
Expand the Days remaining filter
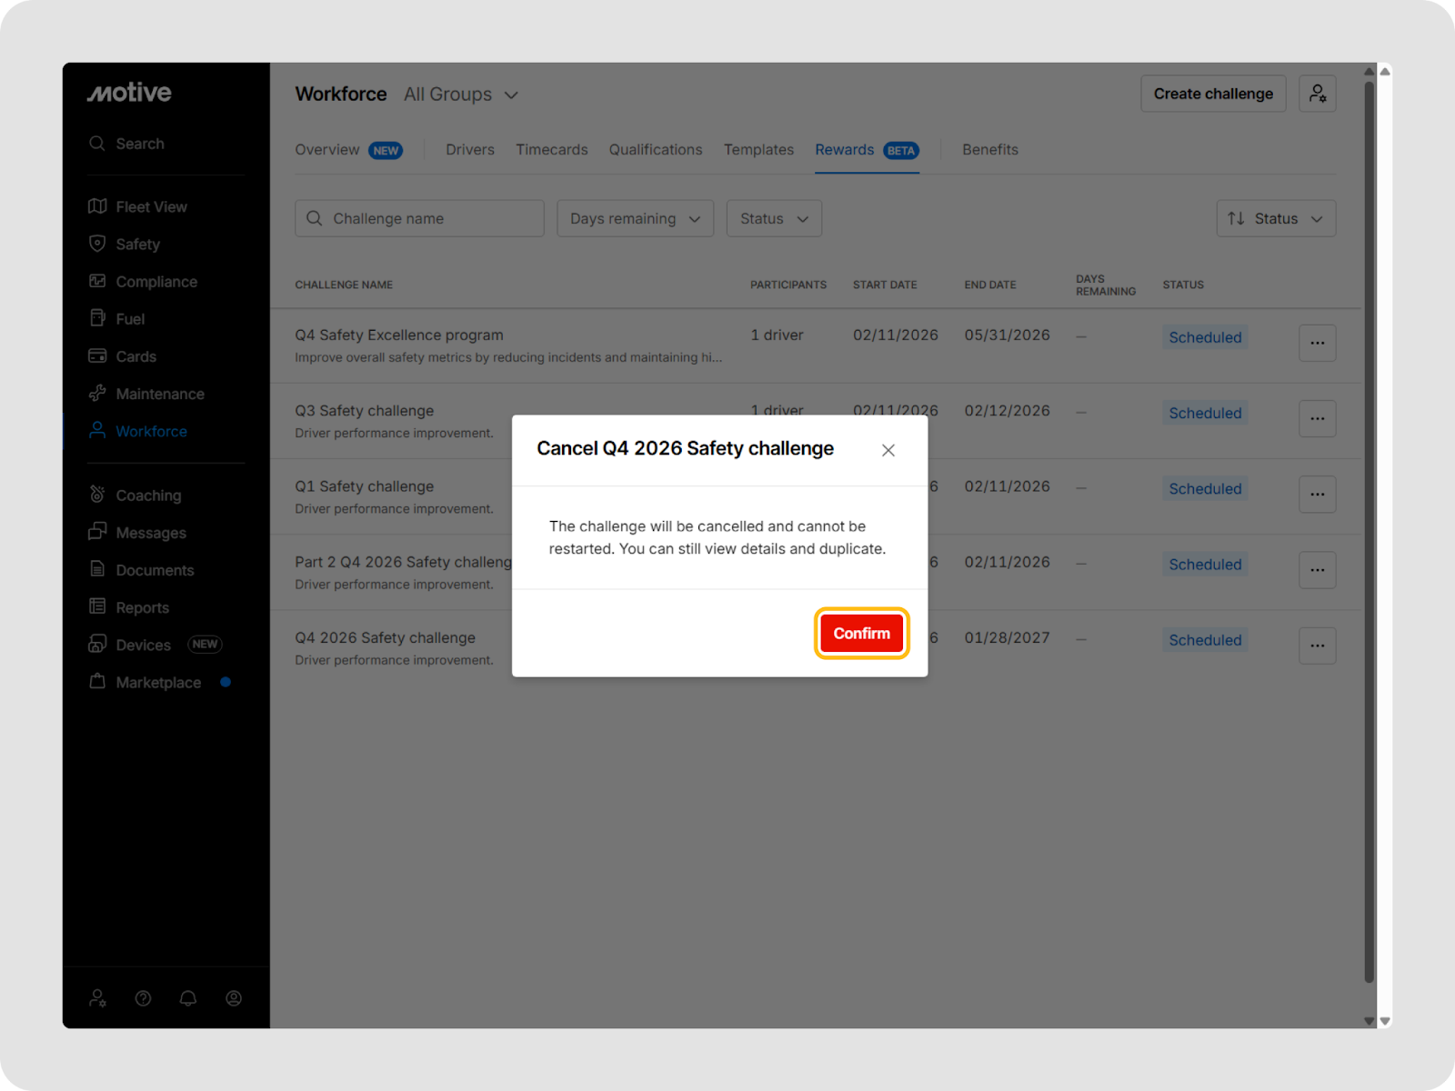point(635,219)
